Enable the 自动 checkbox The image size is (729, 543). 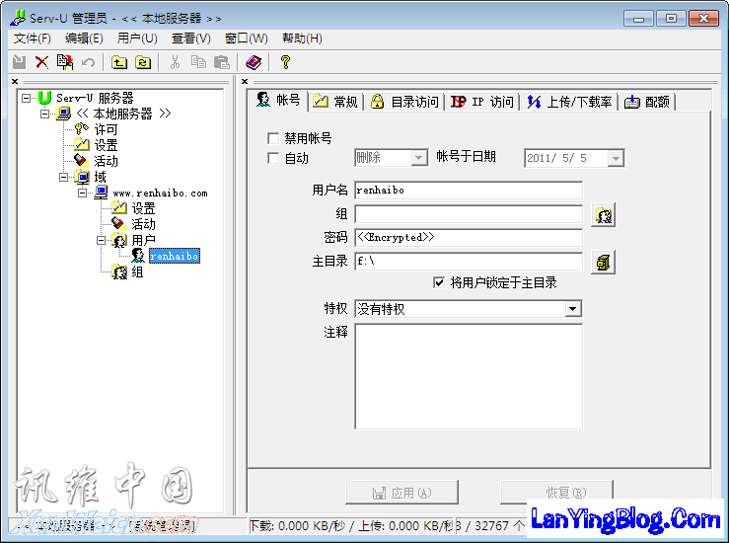(273, 158)
